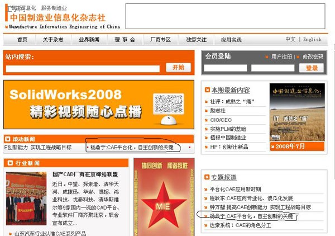Go to 业界新闻 in navigation bar
335x236 pixels.
point(89,40)
